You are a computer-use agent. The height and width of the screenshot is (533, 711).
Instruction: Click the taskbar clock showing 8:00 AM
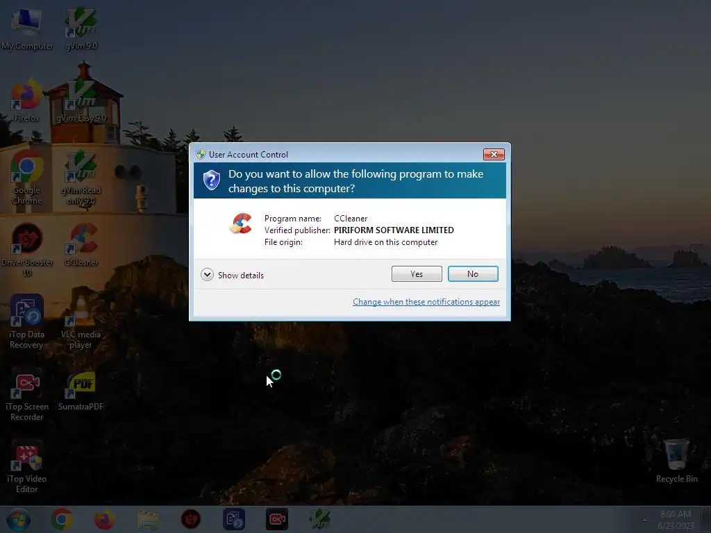point(676,519)
